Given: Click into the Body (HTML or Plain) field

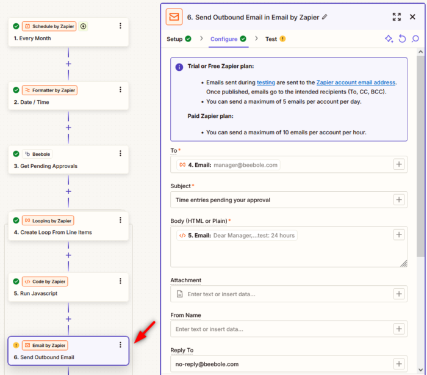Looking at the screenshot, I should pyautogui.click(x=289, y=247).
